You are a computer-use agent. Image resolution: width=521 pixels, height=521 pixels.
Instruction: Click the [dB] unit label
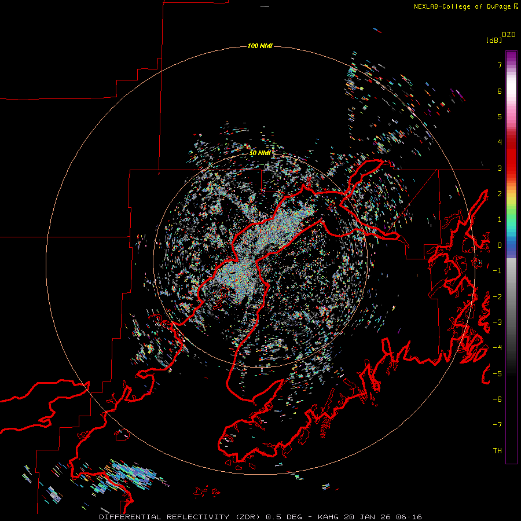point(494,40)
